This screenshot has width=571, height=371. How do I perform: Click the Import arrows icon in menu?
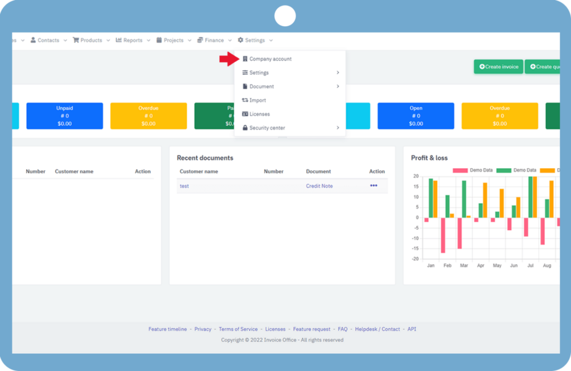tap(245, 100)
